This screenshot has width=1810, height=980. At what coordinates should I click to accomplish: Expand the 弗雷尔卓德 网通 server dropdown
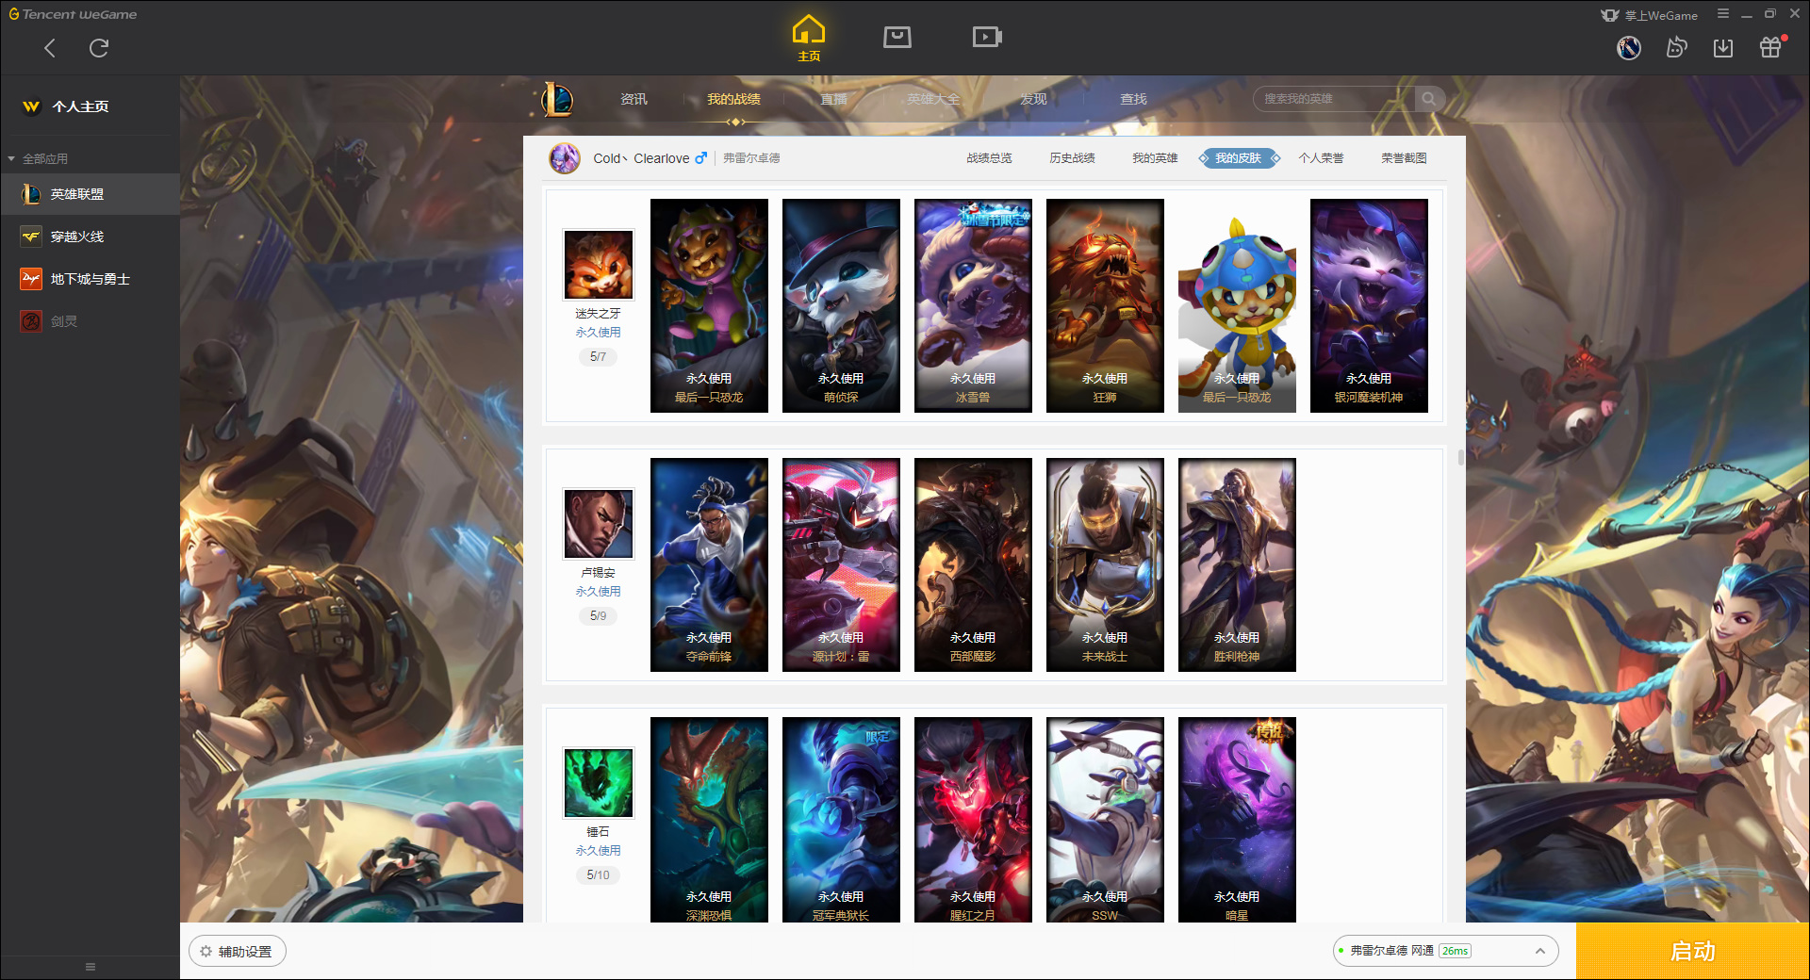pyautogui.click(x=1445, y=951)
